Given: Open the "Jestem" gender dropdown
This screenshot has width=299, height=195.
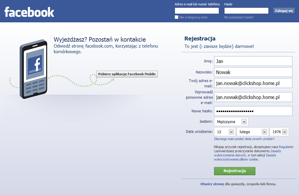Looking at the screenshot, I should 231,121.
